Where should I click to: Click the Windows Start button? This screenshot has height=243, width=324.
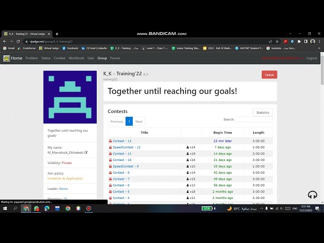point(5,208)
